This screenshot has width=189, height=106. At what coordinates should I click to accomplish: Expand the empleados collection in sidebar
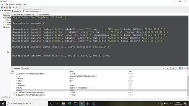pos(5,20)
